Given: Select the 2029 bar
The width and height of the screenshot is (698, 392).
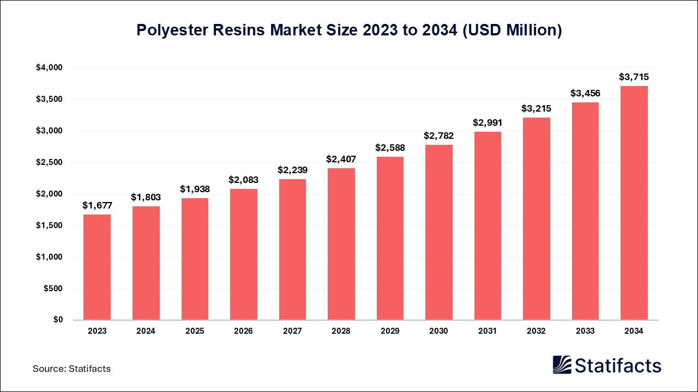Looking at the screenshot, I should (390, 238).
